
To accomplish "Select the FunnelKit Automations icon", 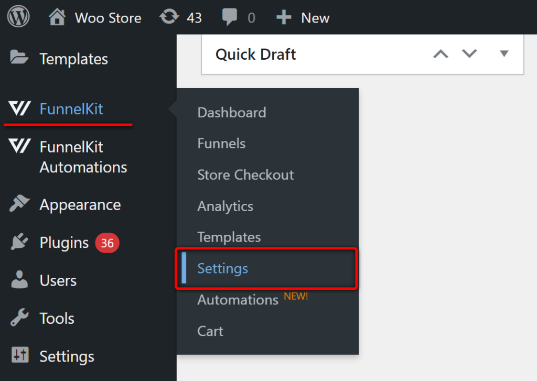I will [x=19, y=147].
